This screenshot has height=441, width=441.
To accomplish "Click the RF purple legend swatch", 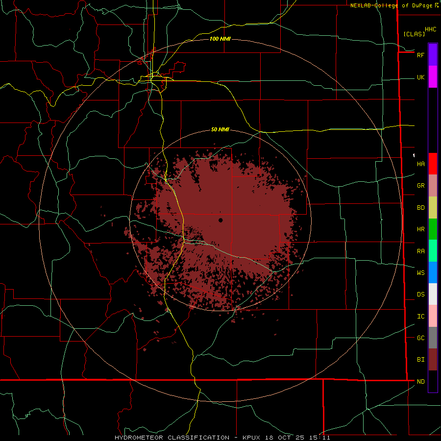I will [x=433, y=55].
